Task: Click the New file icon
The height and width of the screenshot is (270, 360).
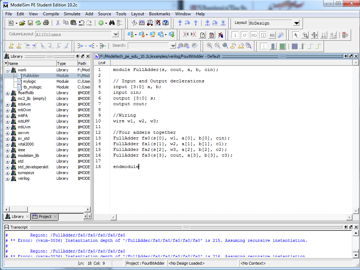Action: coord(11,23)
